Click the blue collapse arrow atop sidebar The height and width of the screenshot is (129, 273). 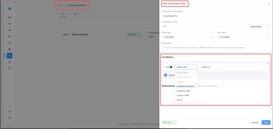(x=10, y=9)
